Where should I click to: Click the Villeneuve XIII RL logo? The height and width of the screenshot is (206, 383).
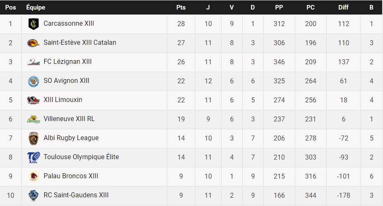[x=33, y=119]
